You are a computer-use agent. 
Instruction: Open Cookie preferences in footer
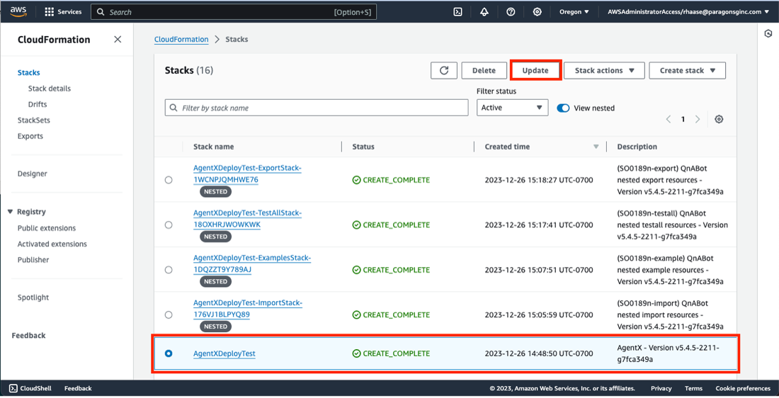743,388
